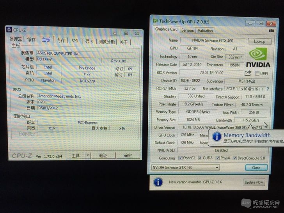Click the Close button in GPU-Z
The image size is (284, 213).
[256, 167]
